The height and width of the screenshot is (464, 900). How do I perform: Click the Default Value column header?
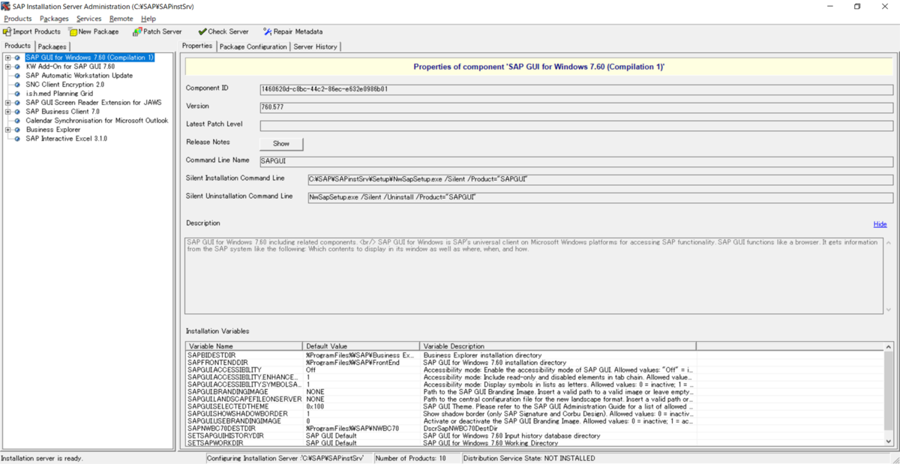[x=361, y=346]
